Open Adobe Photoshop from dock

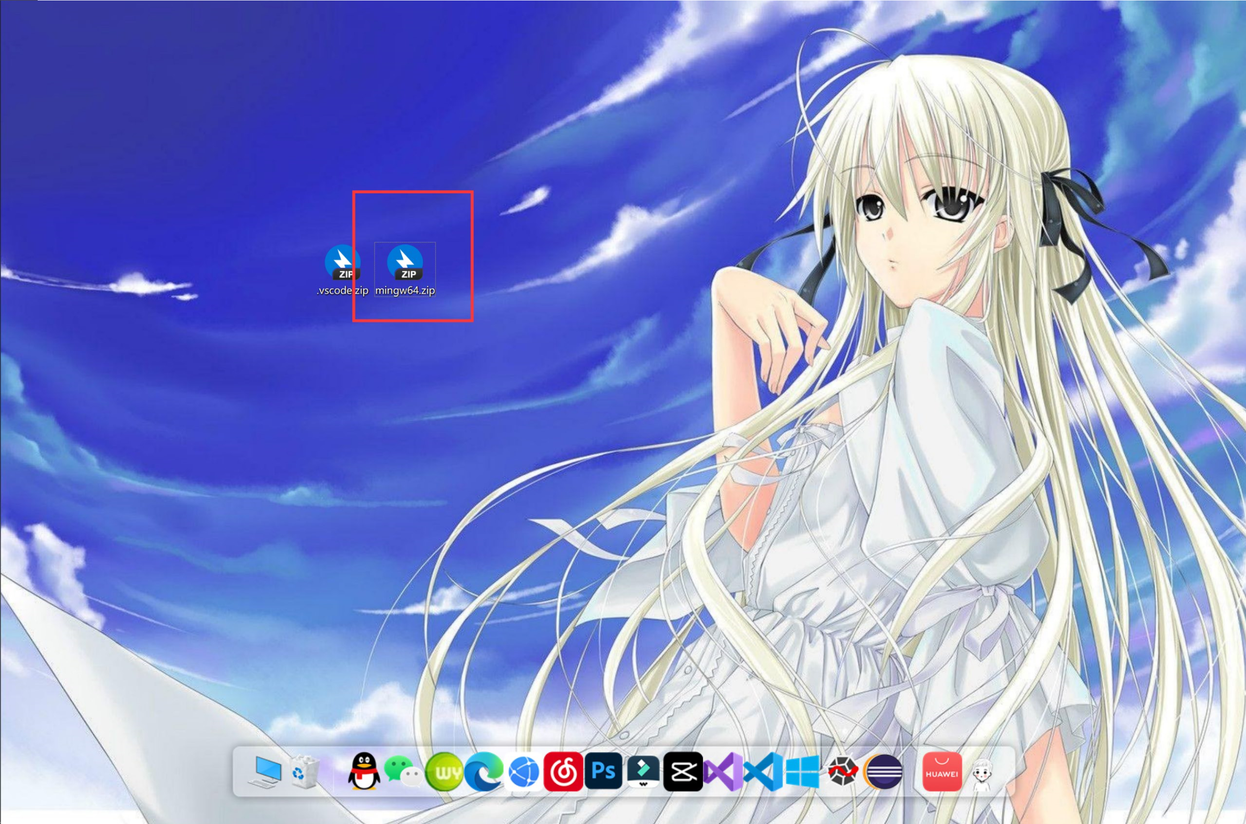[603, 771]
